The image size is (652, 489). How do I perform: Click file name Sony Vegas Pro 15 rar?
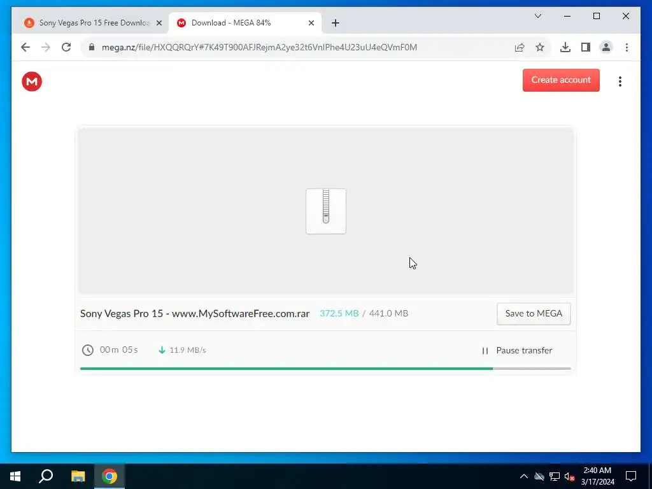195,313
